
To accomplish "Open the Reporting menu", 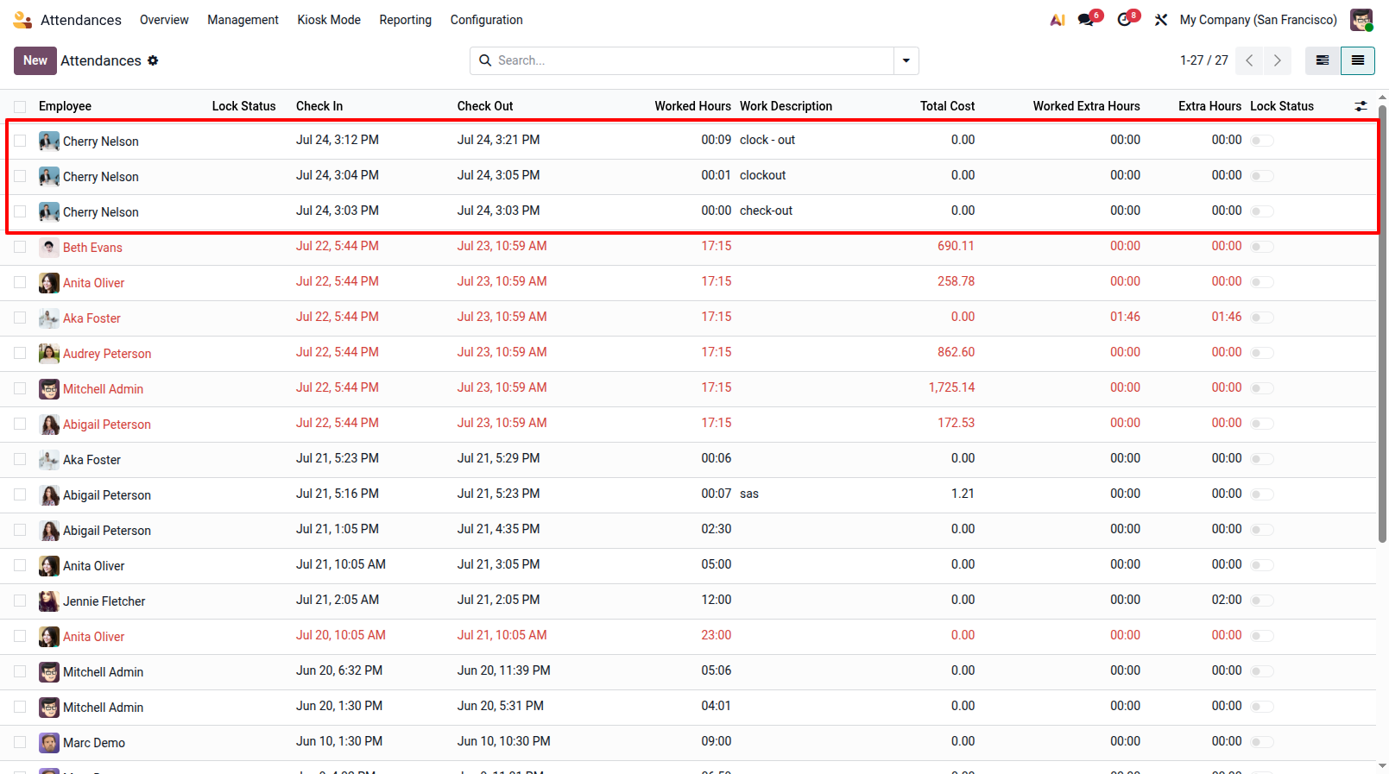I will point(405,20).
